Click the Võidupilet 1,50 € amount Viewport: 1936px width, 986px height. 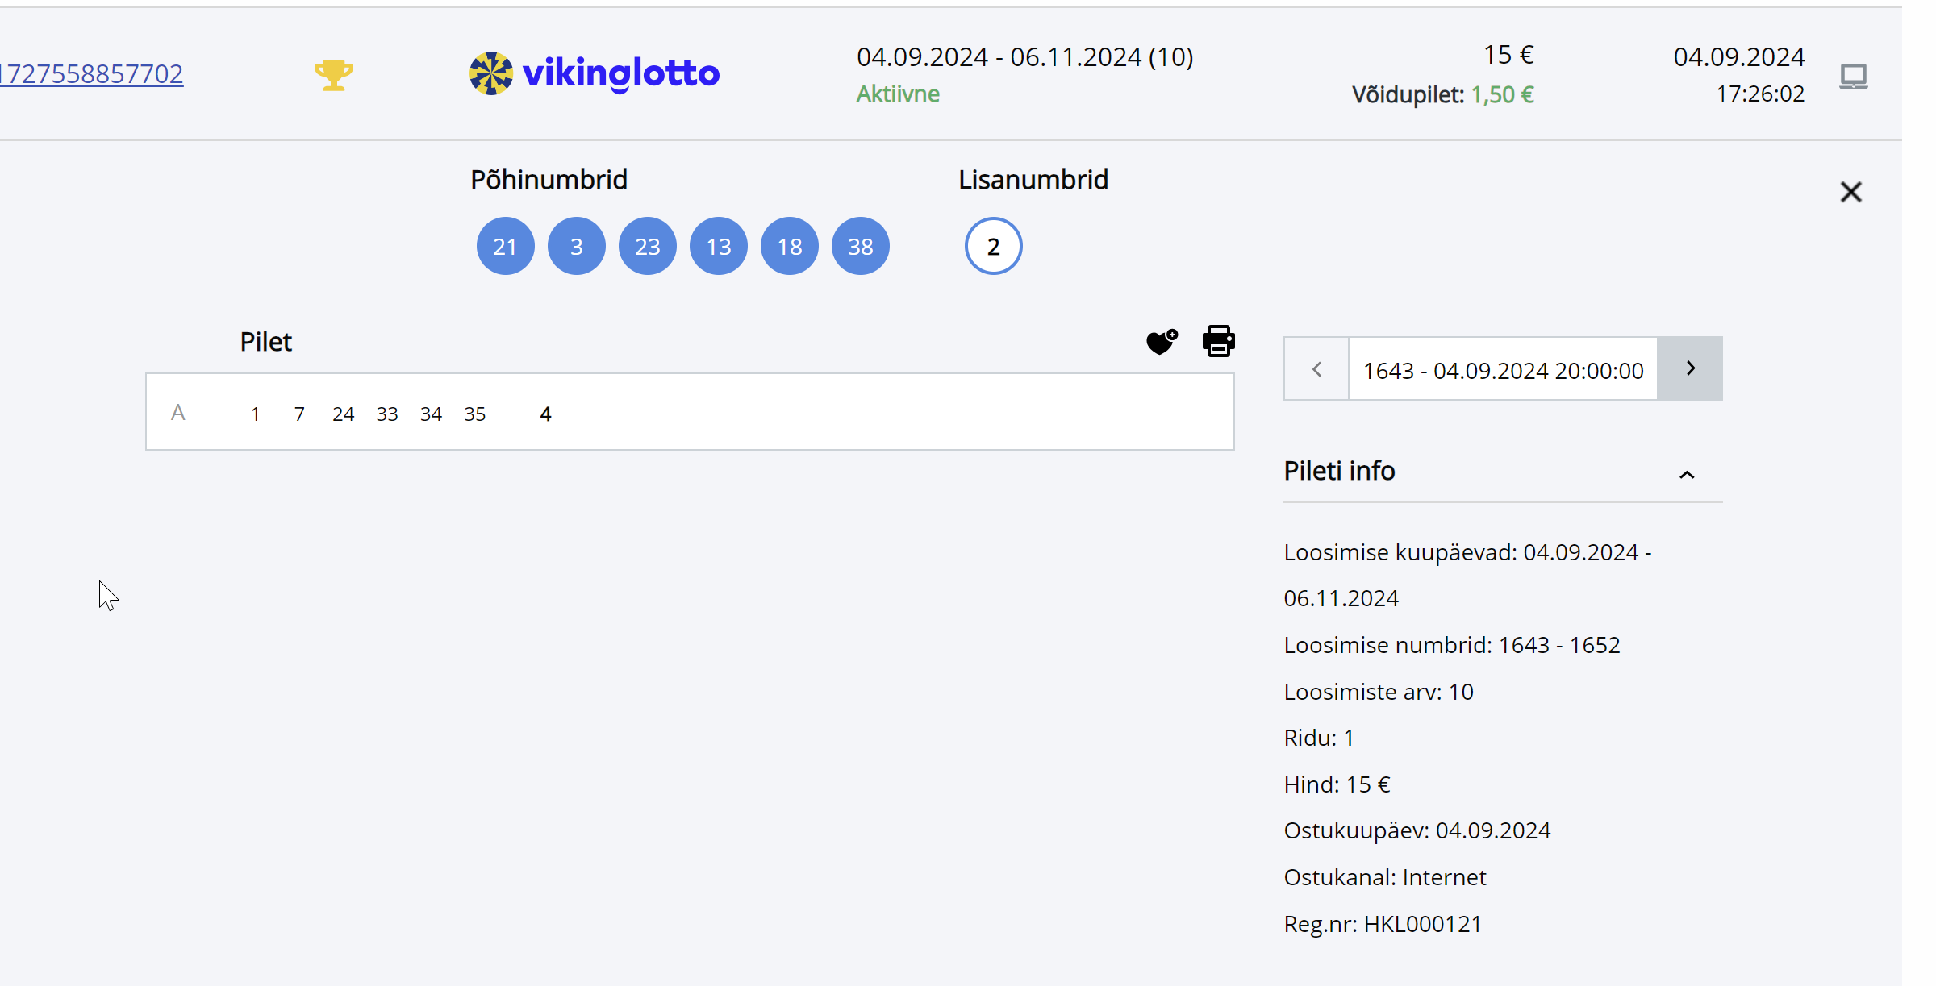point(1502,95)
